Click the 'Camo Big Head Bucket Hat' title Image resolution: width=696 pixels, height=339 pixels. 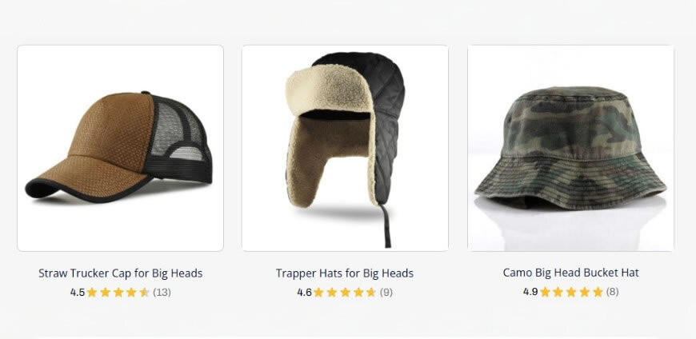click(571, 273)
